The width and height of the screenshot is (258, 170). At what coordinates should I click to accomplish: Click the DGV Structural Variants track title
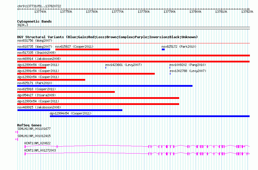point(108,37)
